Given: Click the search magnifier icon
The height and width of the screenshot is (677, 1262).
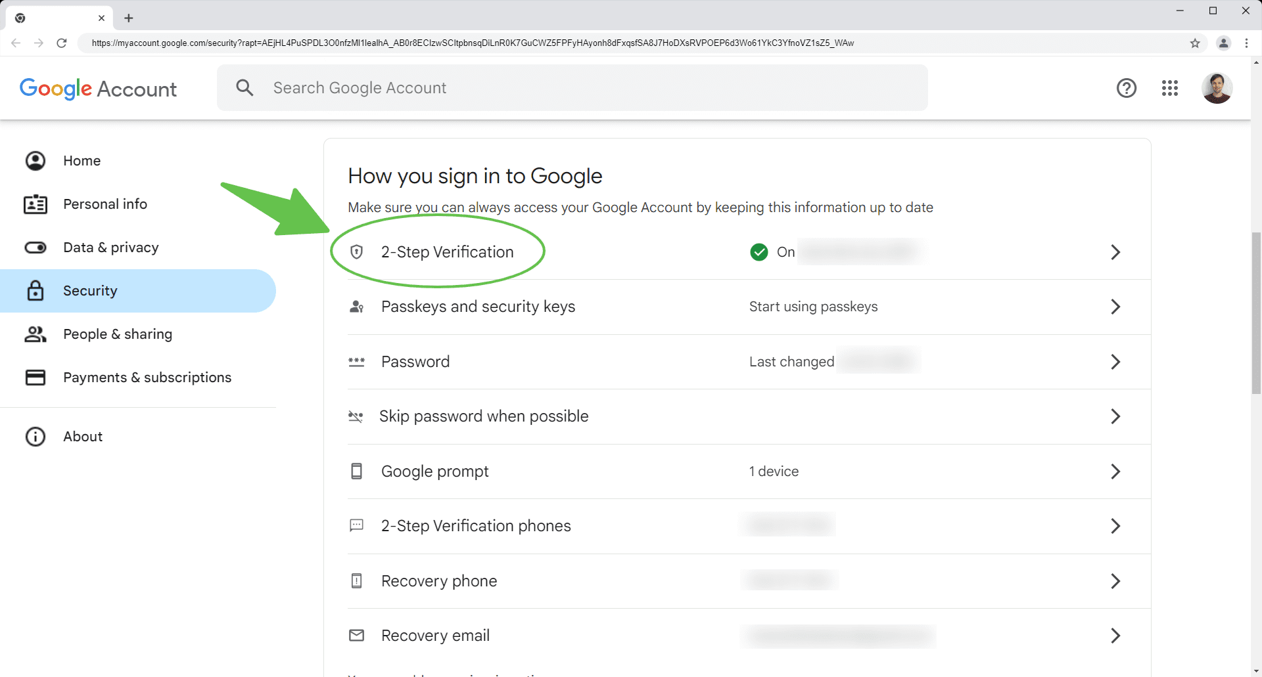Looking at the screenshot, I should [x=245, y=87].
